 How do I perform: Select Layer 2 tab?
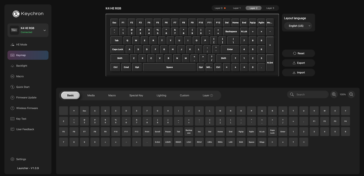(x=253, y=8)
